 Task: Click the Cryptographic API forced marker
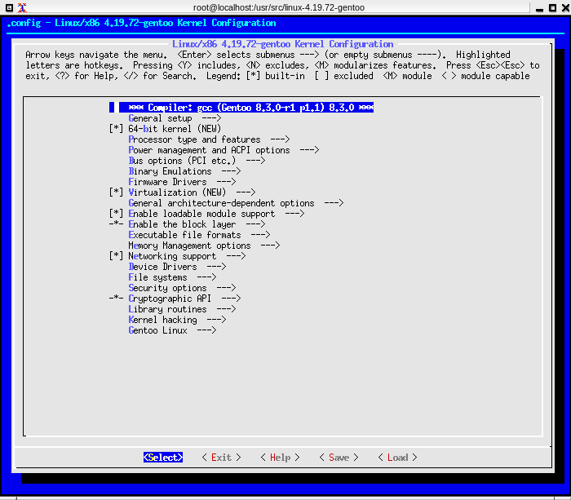click(x=116, y=299)
